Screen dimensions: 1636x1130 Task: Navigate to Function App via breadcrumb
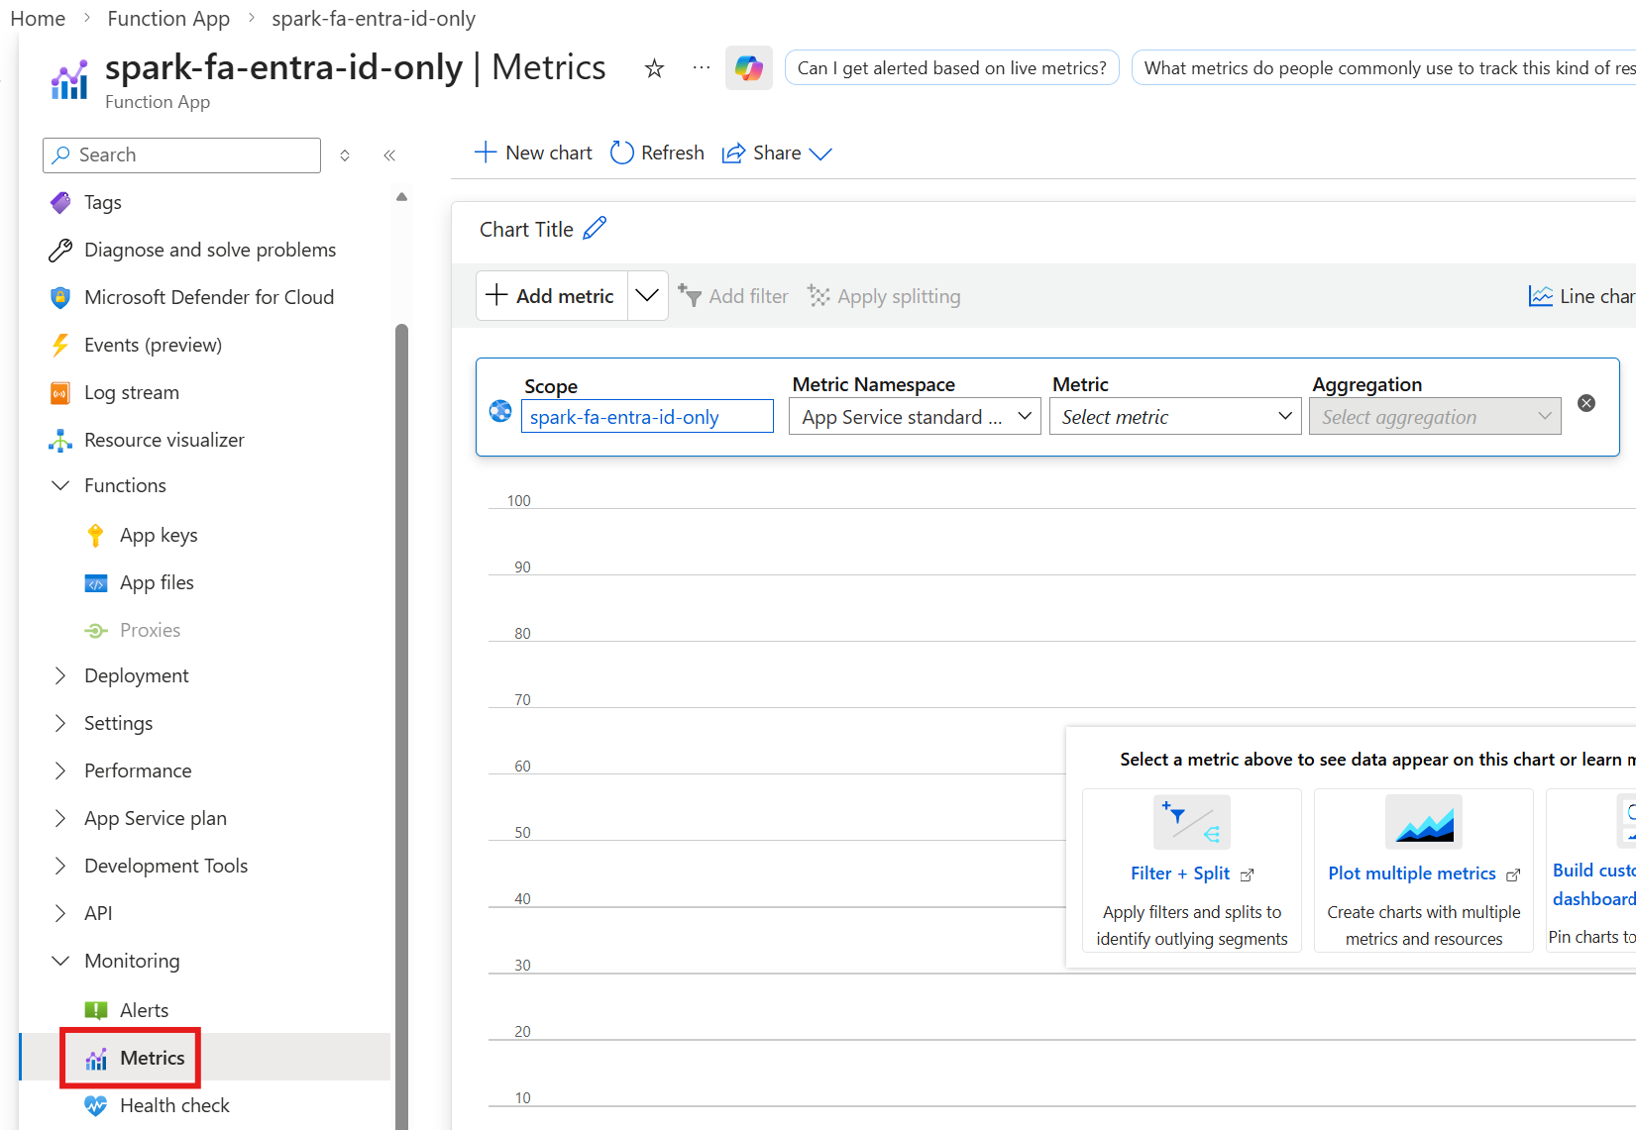(167, 18)
